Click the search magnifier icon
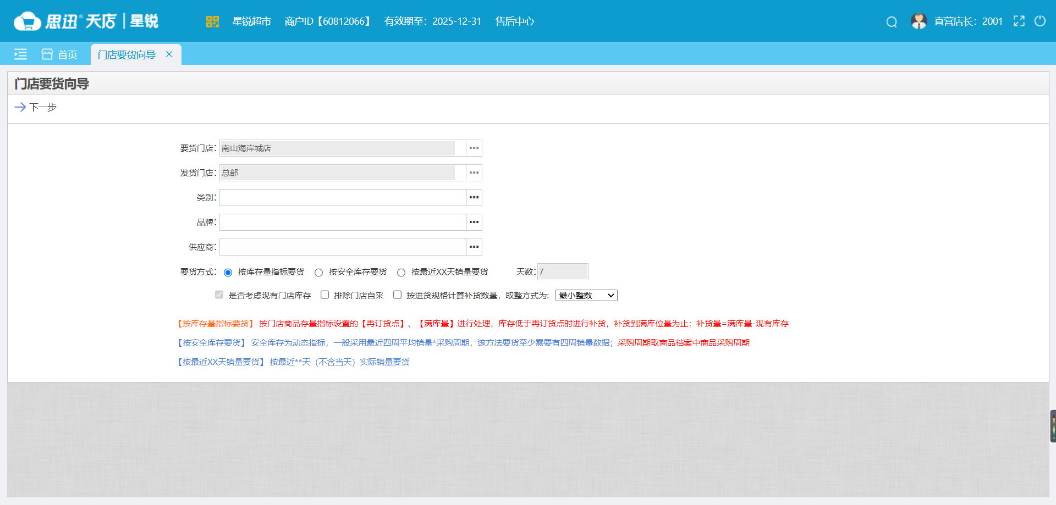 pyautogui.click(x=891, y=21)
